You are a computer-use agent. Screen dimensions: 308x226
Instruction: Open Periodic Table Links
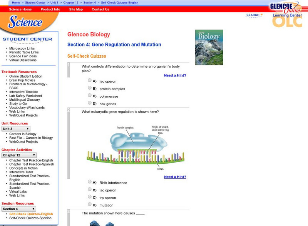24,52
